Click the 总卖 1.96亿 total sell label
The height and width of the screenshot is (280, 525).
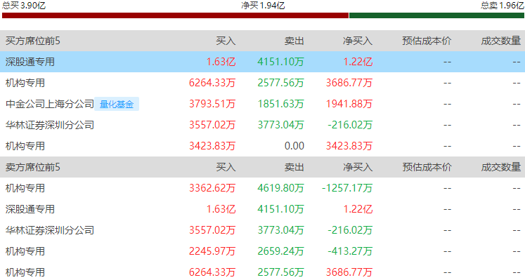coord(502,6)
